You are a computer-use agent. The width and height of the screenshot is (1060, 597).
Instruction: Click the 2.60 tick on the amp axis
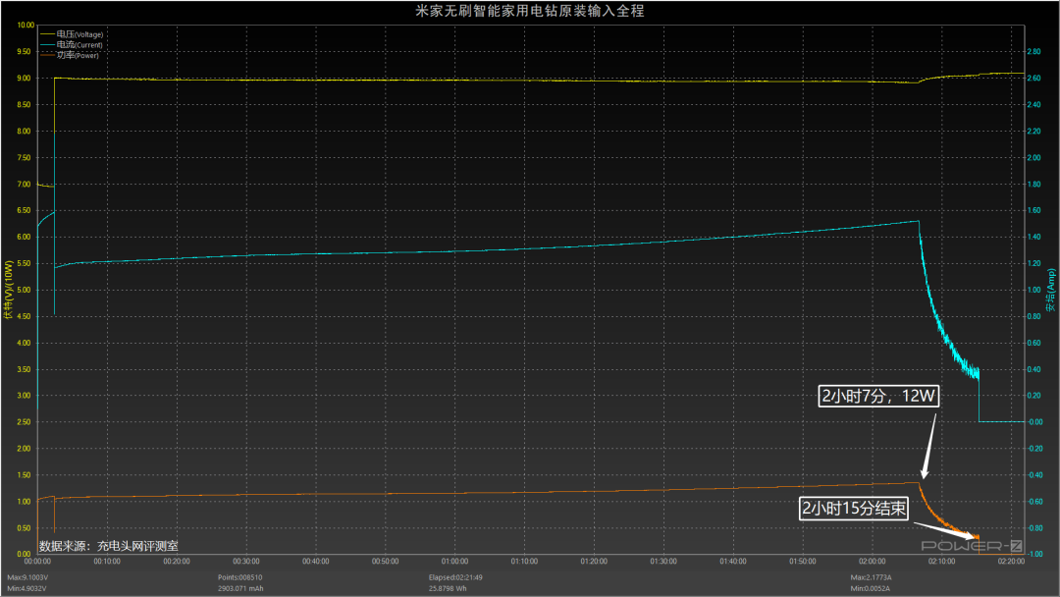click(x=1034, y=79)
